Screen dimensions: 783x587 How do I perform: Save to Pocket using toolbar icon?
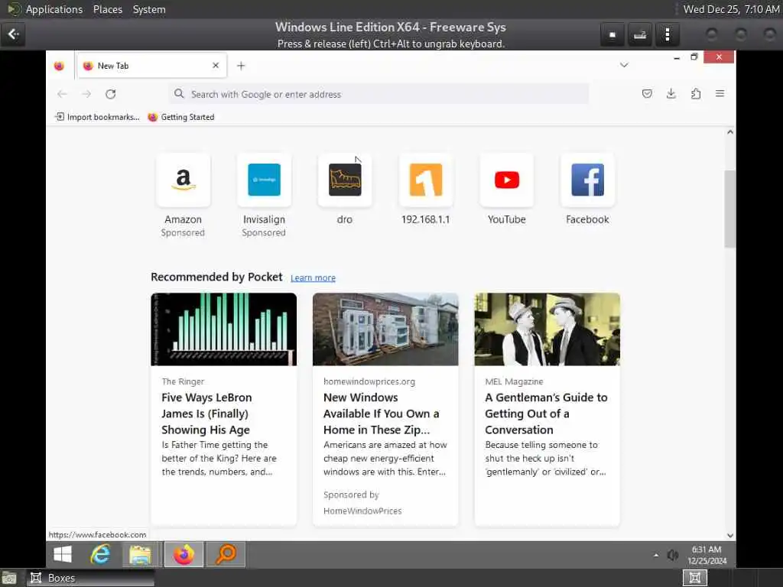pos(647,94)
